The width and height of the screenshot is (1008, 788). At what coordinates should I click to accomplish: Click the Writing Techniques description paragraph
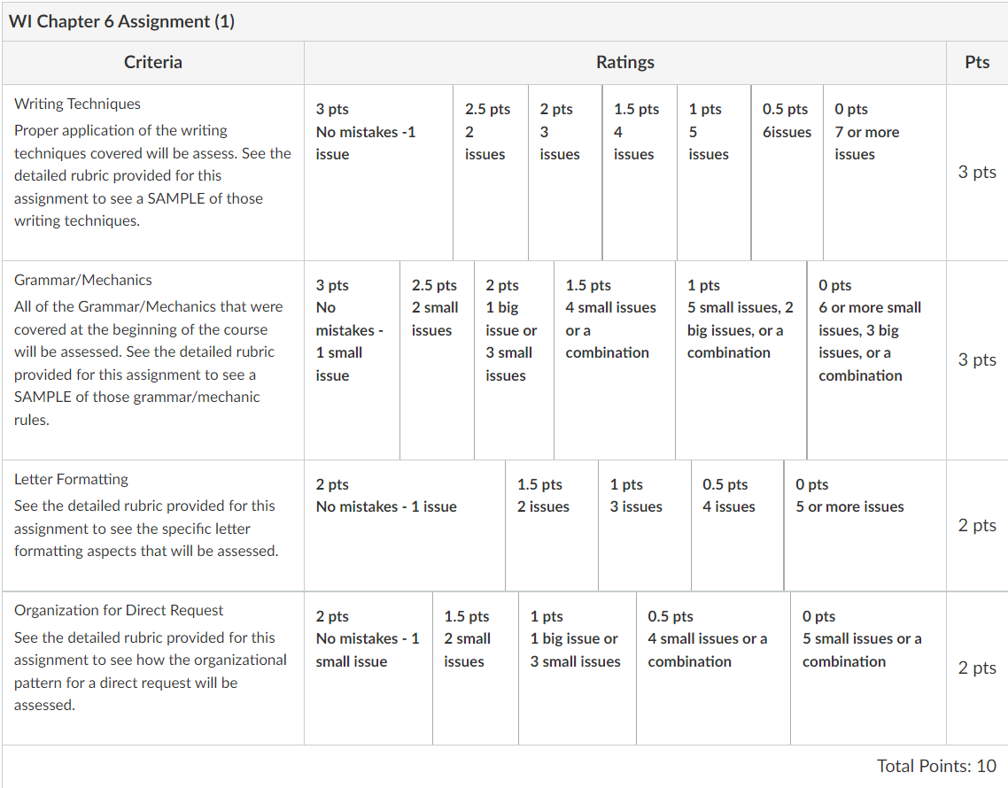152,175
